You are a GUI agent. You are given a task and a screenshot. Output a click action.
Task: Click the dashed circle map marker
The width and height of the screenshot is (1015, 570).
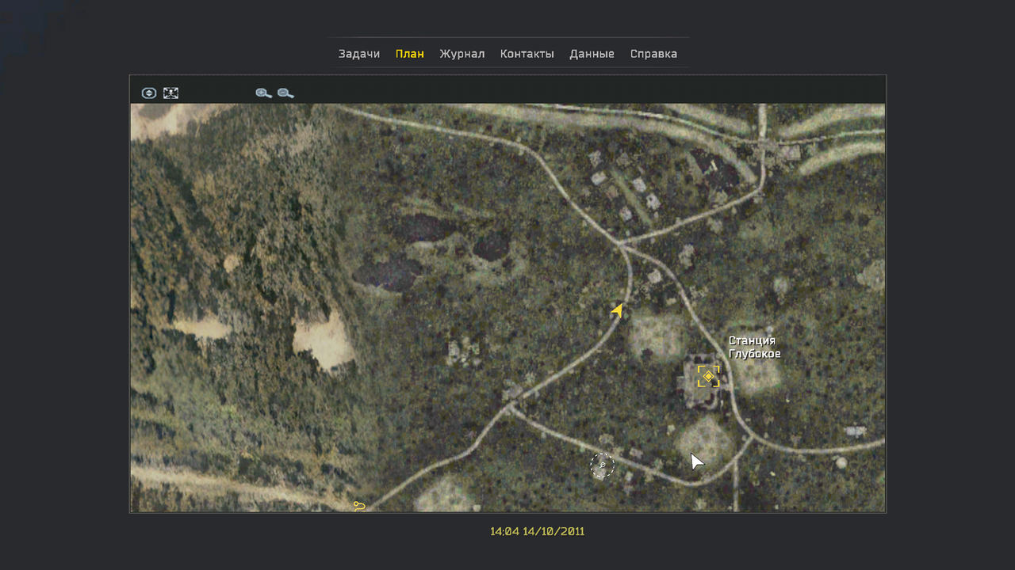[603, 465]
